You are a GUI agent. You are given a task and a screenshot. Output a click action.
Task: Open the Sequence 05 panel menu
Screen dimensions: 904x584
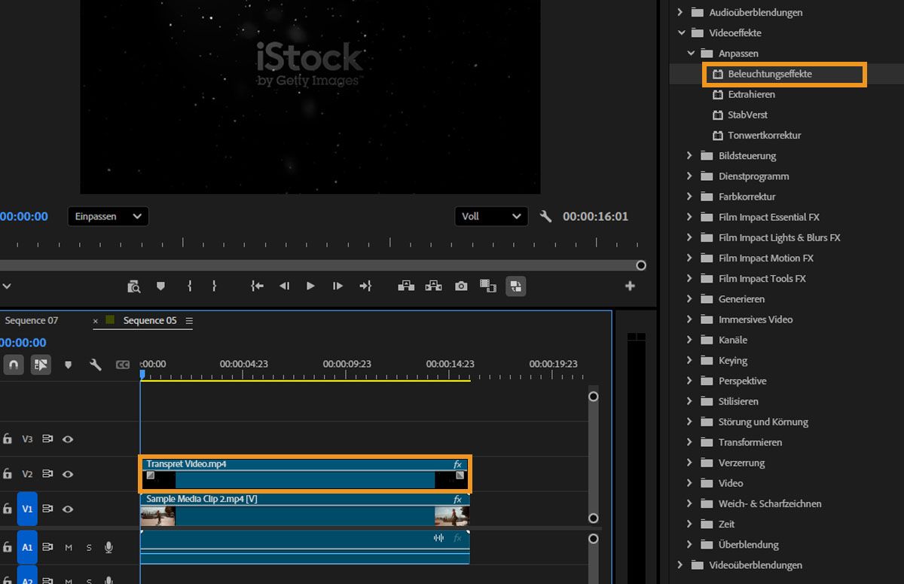coord(189,321)
